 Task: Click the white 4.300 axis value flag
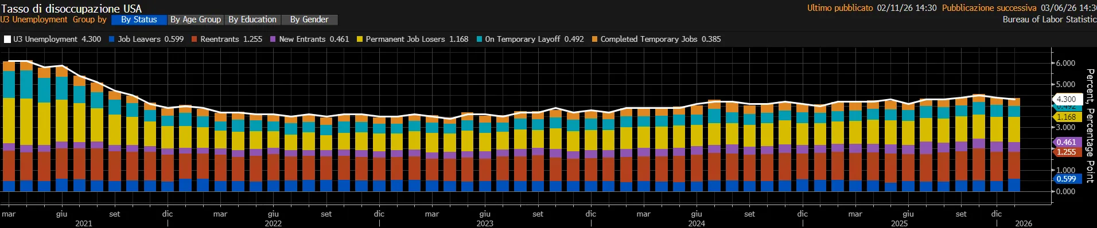tap(1067, 99)
